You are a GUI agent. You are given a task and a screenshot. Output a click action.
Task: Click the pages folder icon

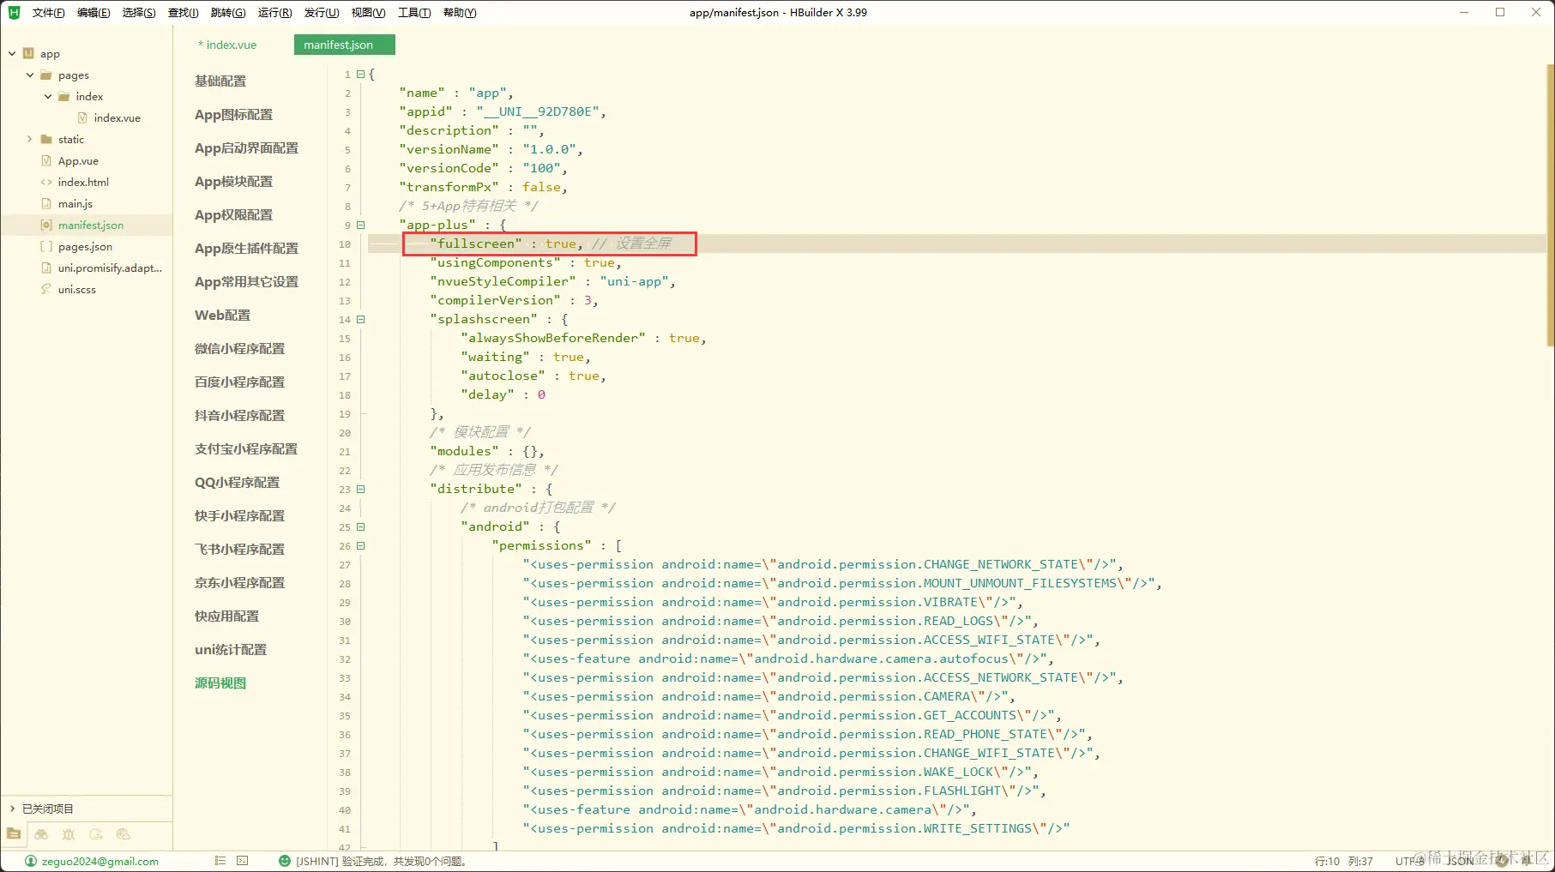46,75
